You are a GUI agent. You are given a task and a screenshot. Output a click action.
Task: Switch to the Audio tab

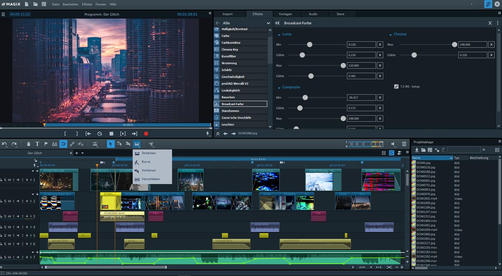point(313,14)
